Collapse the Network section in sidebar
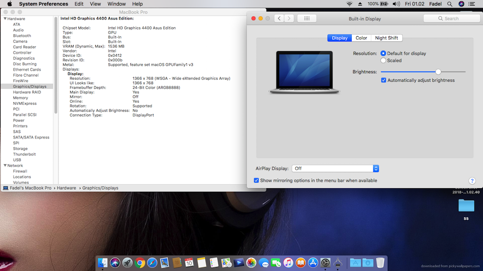 [5, 166]
